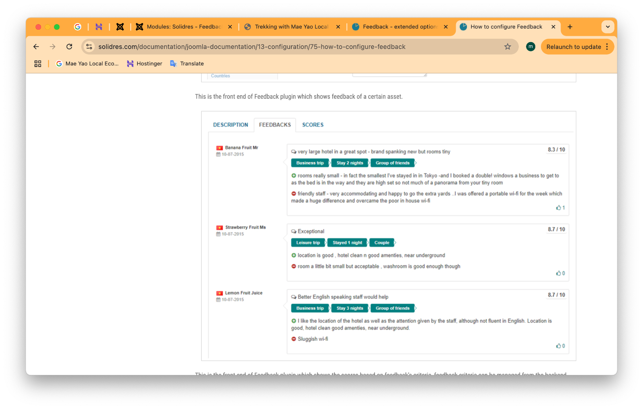
Task: Like the Strawberry Fruit Ms review
Action: coord(559,273)
